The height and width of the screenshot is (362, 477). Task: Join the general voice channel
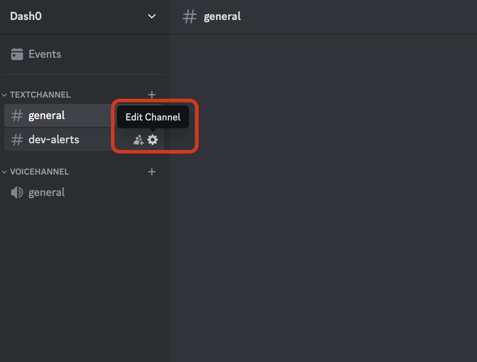tap(47, 192)
